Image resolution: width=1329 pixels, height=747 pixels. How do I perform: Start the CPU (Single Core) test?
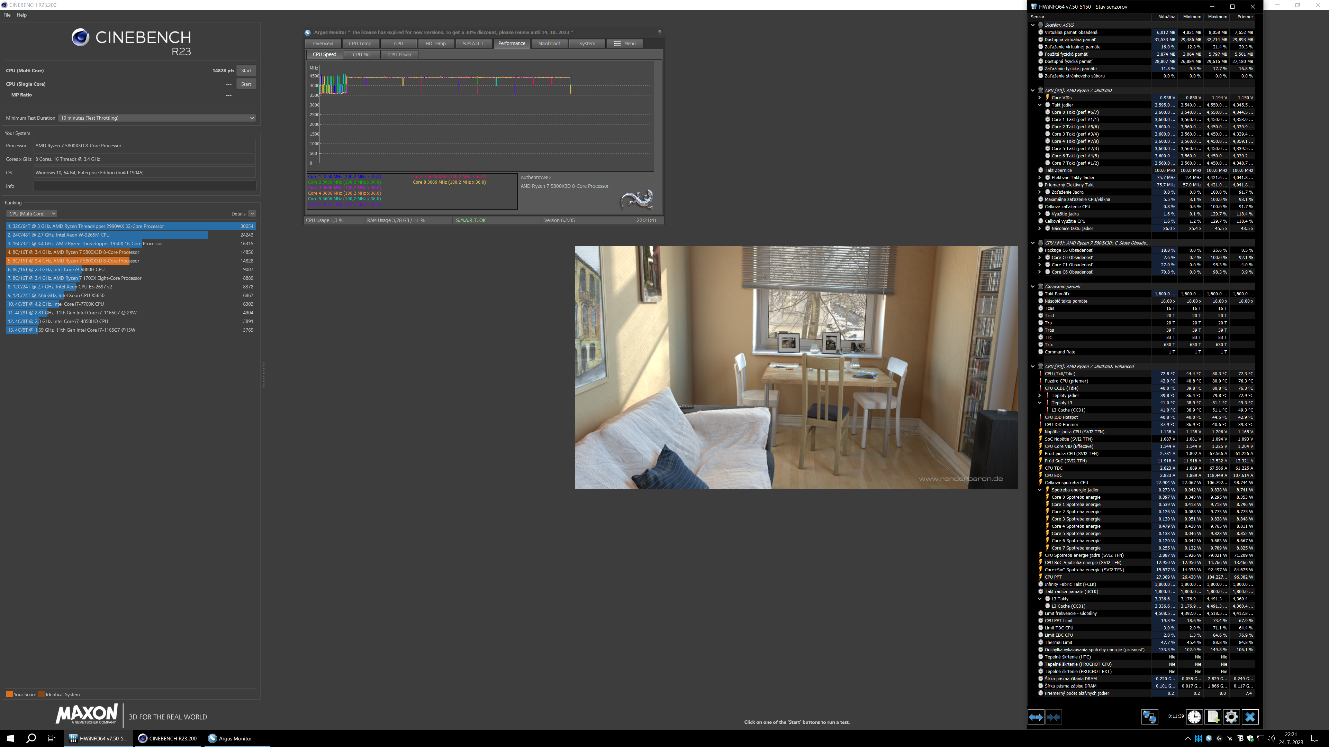click(x=246, y=84)
